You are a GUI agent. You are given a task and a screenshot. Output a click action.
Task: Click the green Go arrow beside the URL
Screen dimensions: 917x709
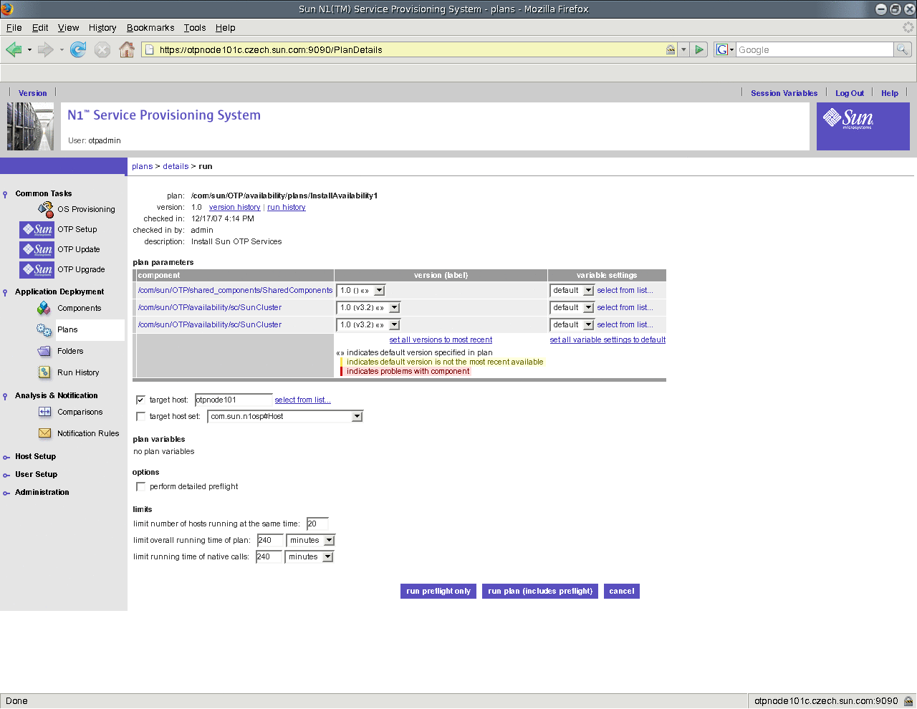pos(700,49)
